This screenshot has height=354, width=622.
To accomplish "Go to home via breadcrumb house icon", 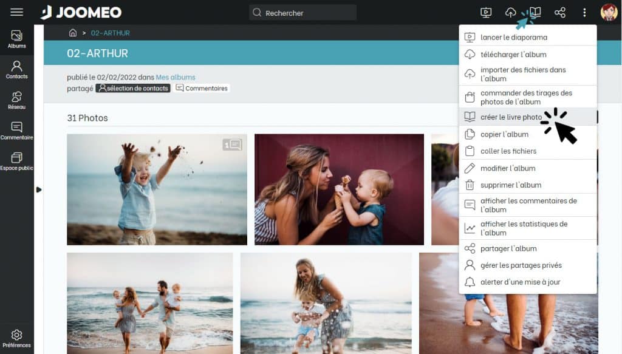I will point(73,33).
